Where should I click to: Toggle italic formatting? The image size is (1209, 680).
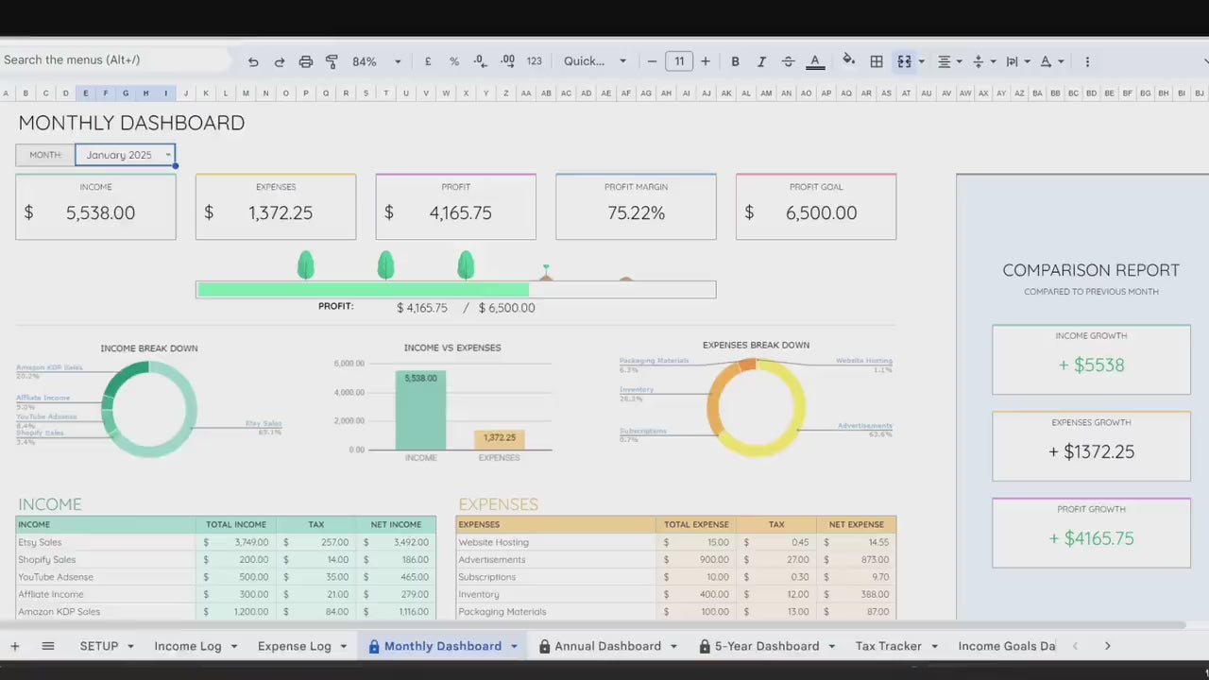(x=761, y=61)
